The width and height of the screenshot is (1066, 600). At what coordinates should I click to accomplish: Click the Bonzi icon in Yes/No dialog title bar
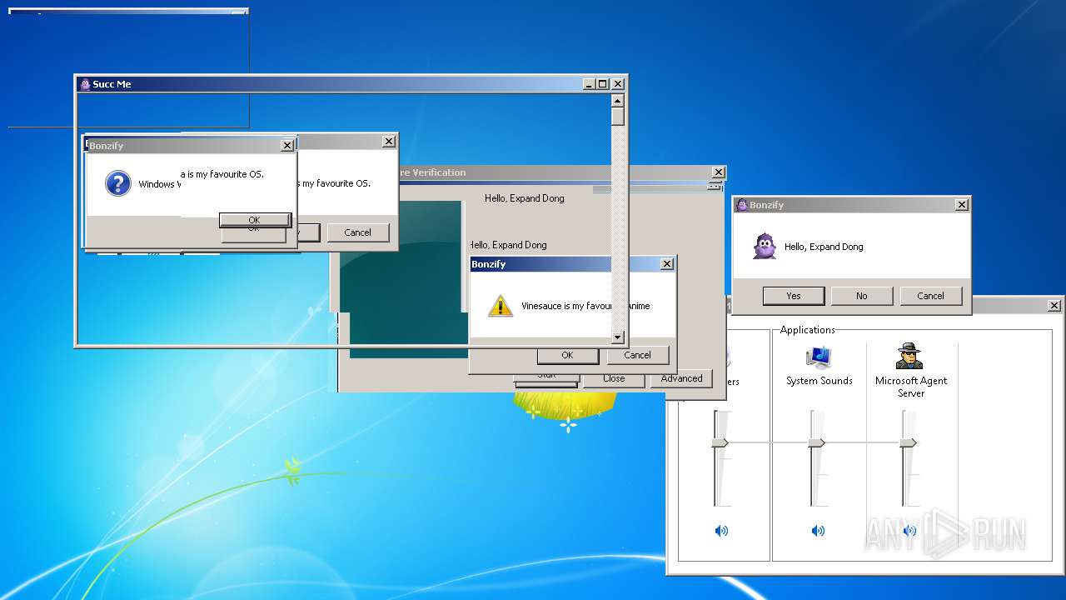click(741, 205)
